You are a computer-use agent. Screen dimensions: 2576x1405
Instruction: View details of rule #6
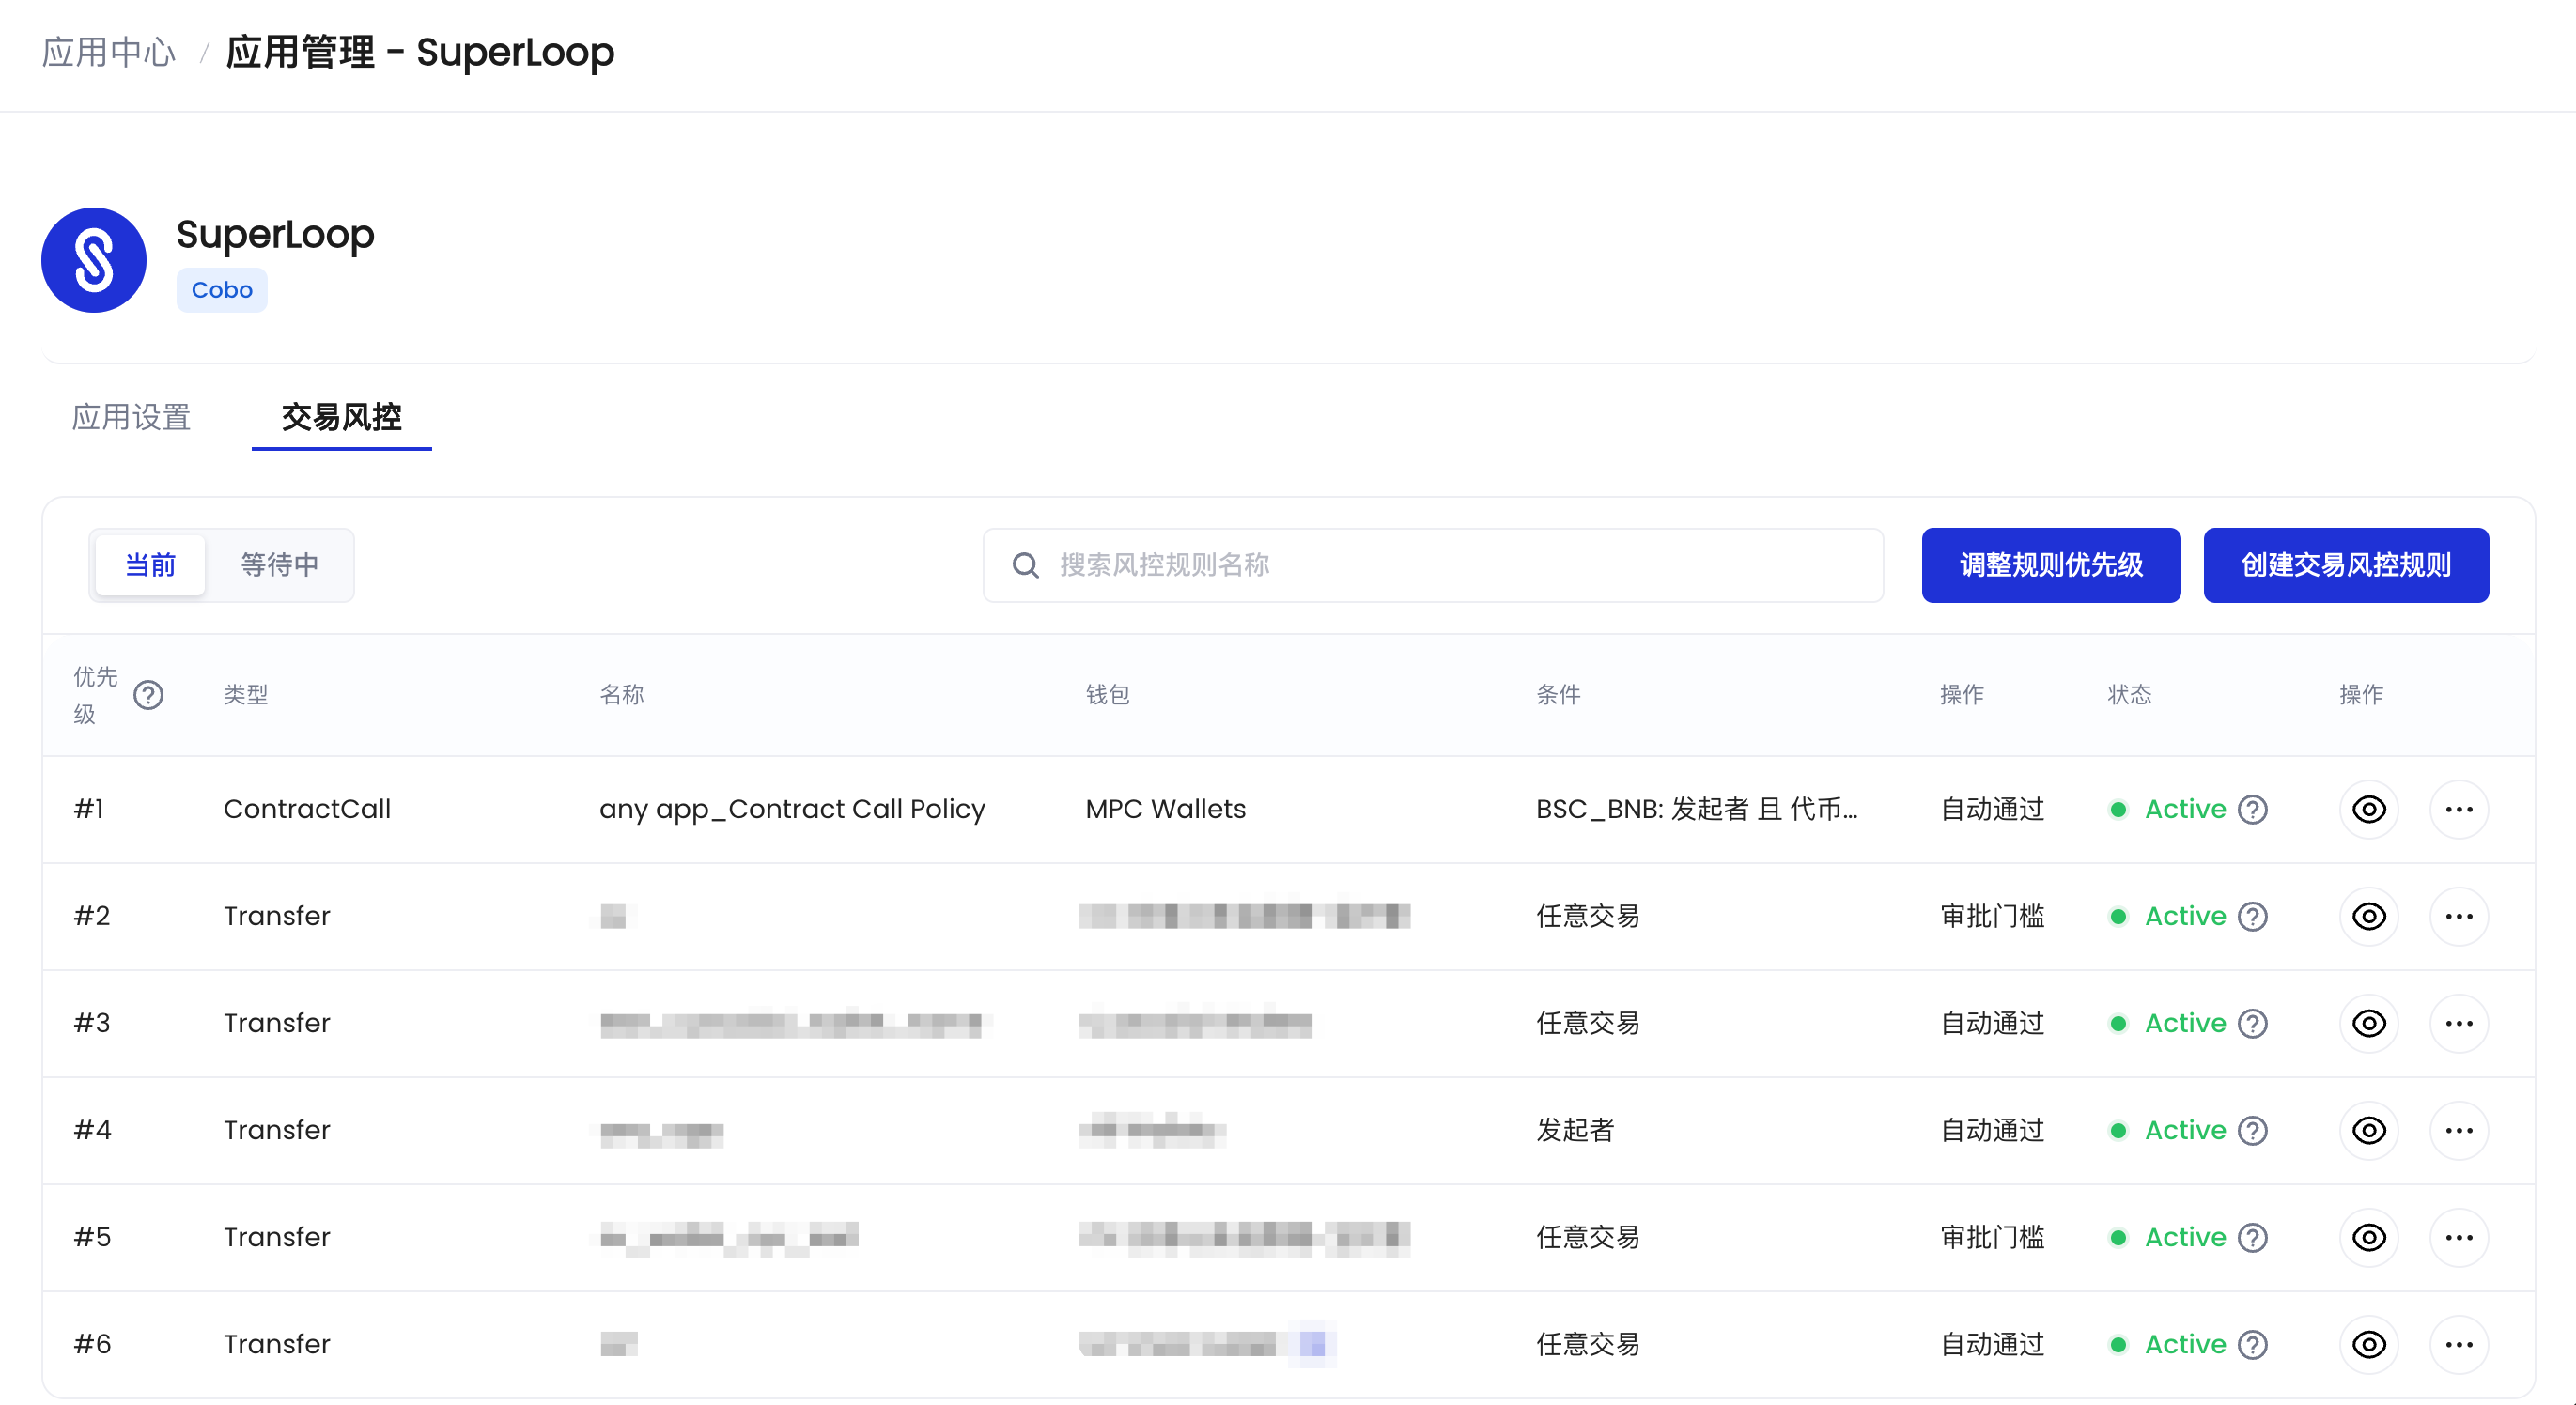(2368, 1344)
